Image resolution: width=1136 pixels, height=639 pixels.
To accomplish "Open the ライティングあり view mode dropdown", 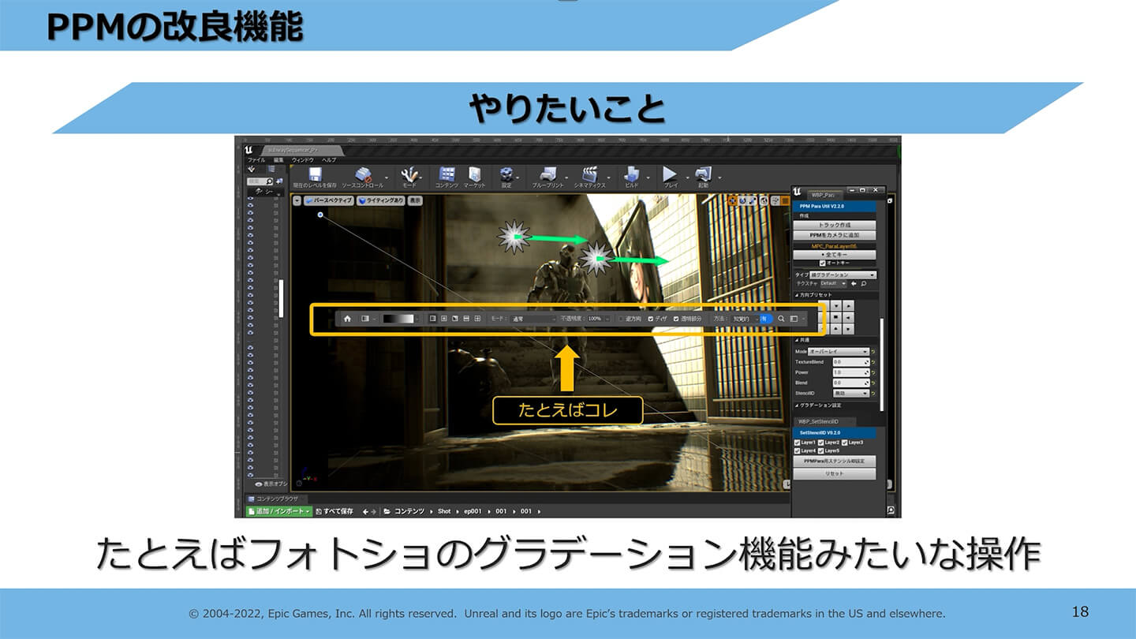I will [x=380, y=200].
